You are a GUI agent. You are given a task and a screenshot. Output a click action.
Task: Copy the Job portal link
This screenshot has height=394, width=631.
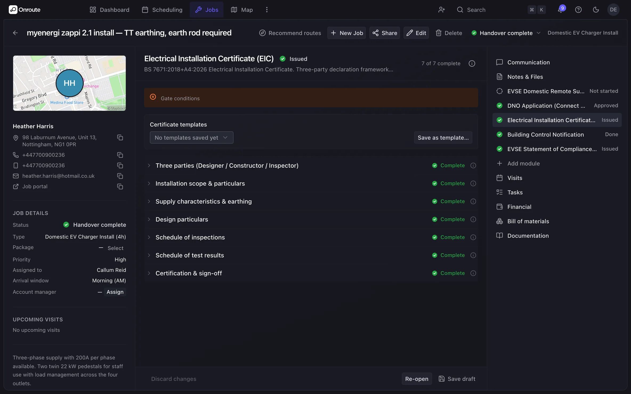[120, 187]
